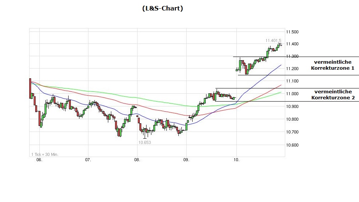The image size is (359, 202).
Task: Click the 10.700 price axis label
Action: pyautogui.click(x=292, y=132)
